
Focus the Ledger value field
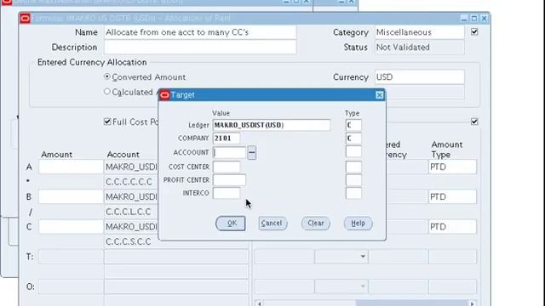point(272,125)
